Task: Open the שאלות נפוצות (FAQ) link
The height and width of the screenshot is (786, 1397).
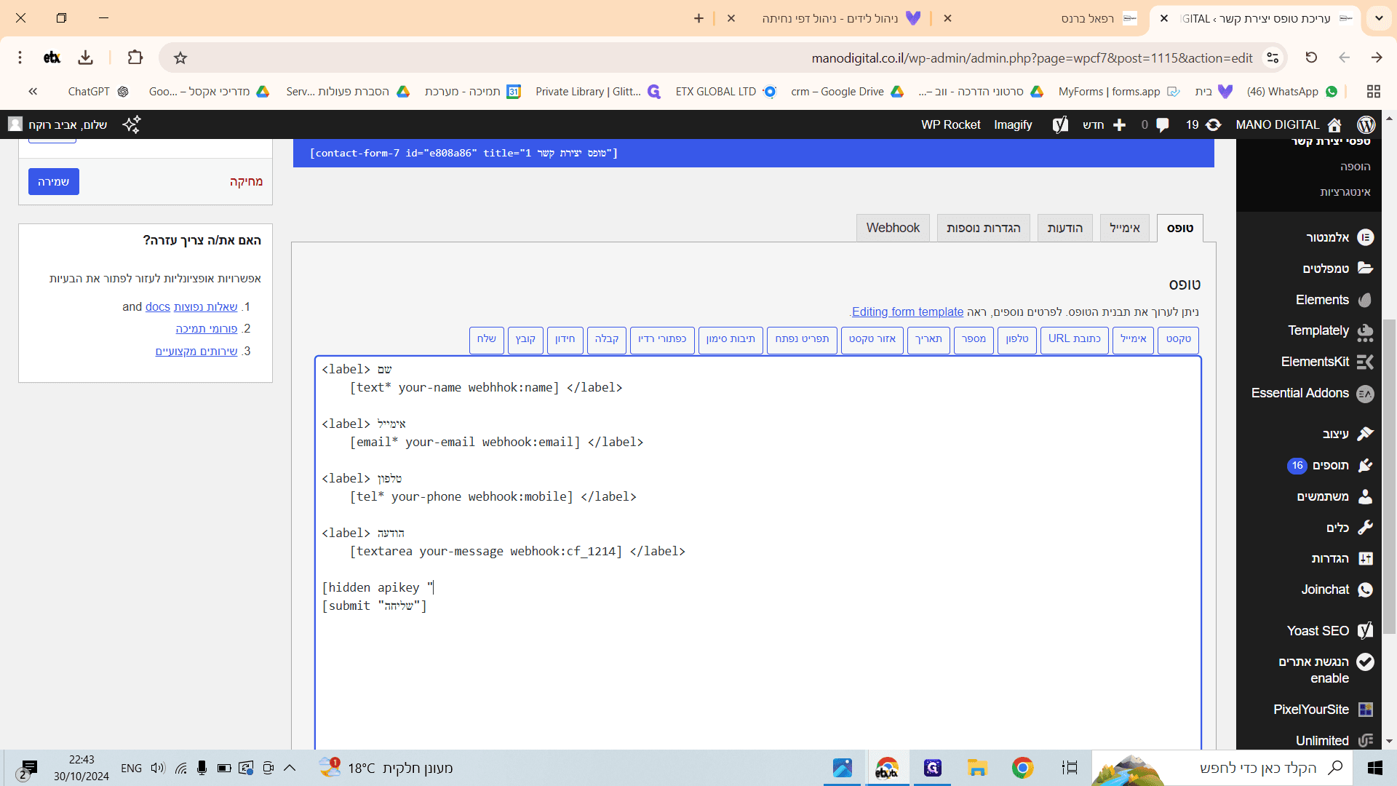Action: click(x=206, y=307)
